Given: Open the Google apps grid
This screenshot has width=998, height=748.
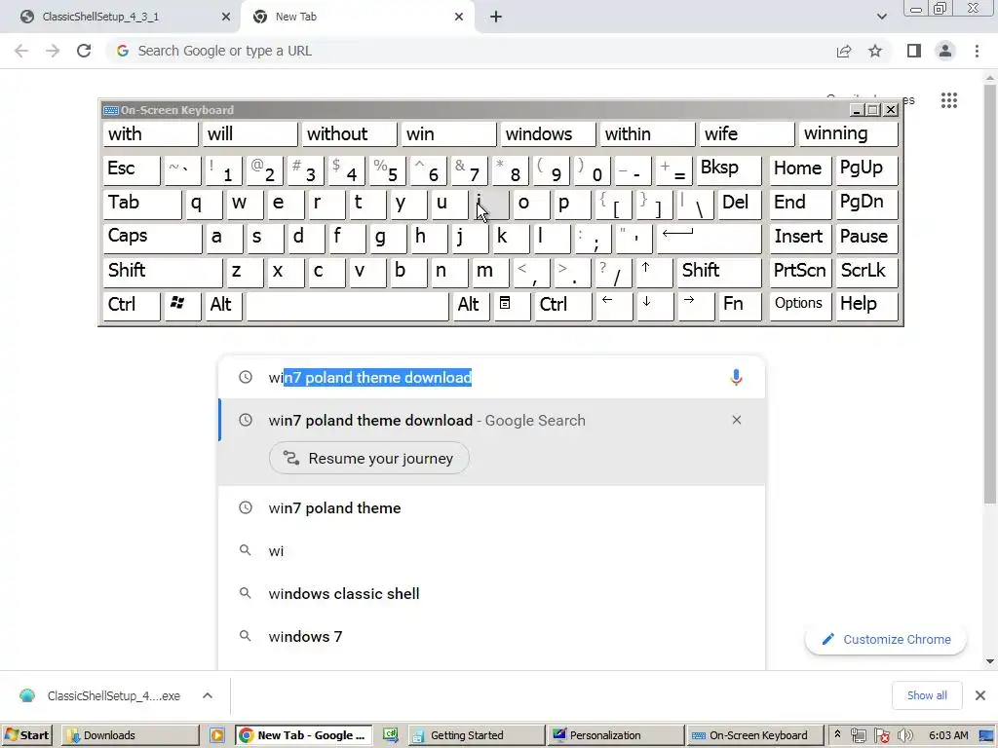Looking at the screenshot, I should pyautogui.click(x=949, y=100).
